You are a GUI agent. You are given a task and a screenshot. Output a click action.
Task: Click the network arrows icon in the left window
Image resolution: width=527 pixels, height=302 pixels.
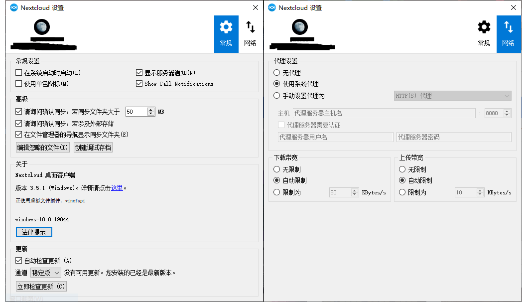250,27
